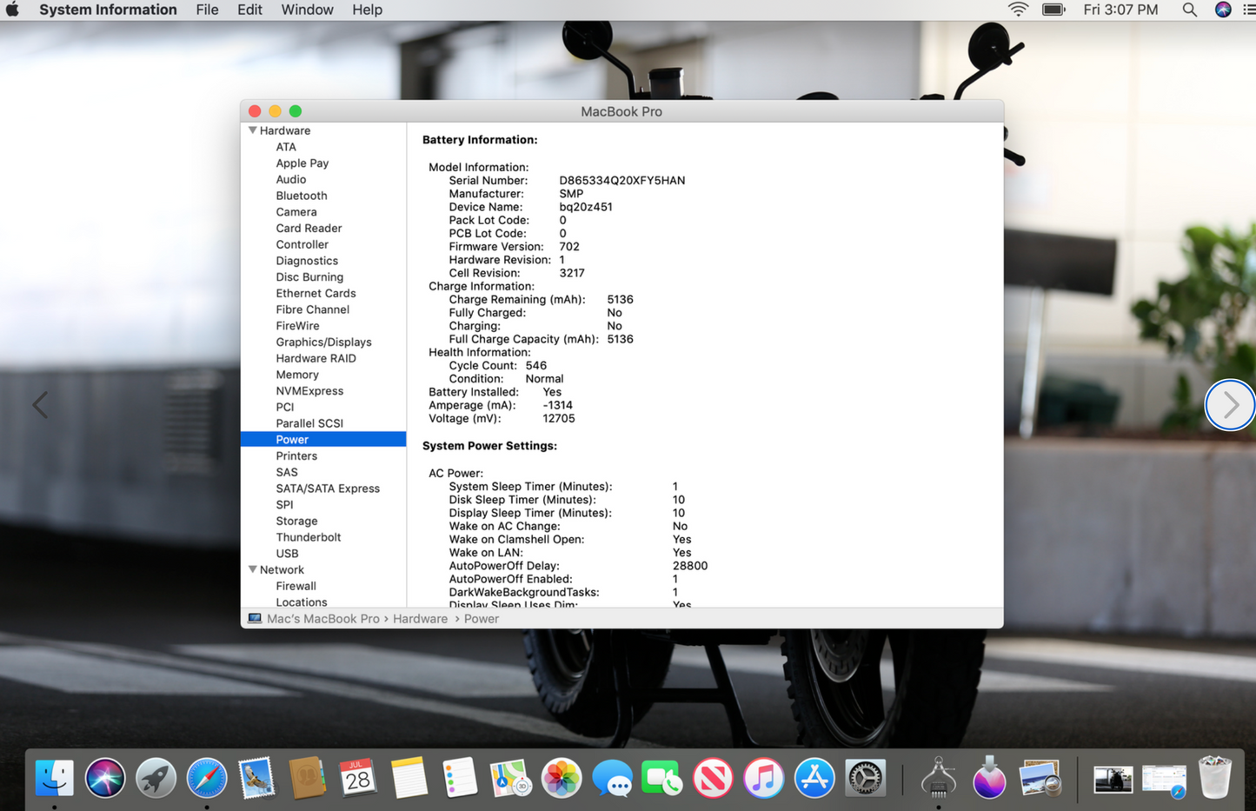Open the Wi-Fi menu in the menu bar
This screenshot has width=1256, height=811.
[1017, 10]
